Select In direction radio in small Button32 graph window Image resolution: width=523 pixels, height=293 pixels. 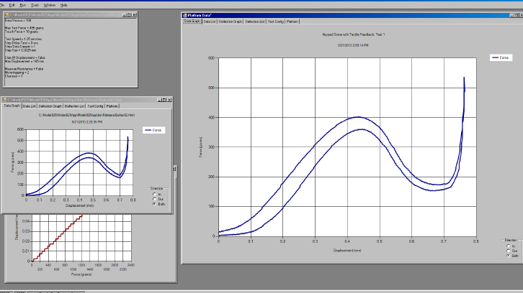click(155, 194)
